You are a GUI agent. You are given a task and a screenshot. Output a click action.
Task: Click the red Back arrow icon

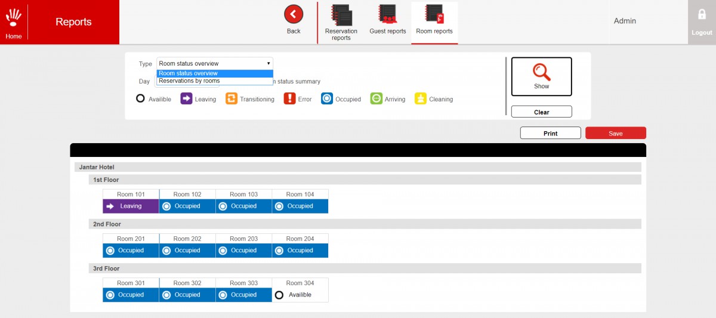point(294,14)
